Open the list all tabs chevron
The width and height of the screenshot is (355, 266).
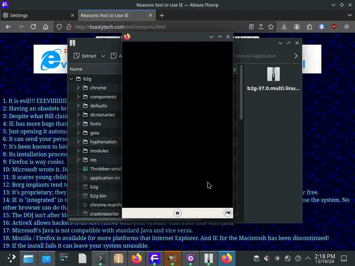pyautogui.click(x=349, y=15)
